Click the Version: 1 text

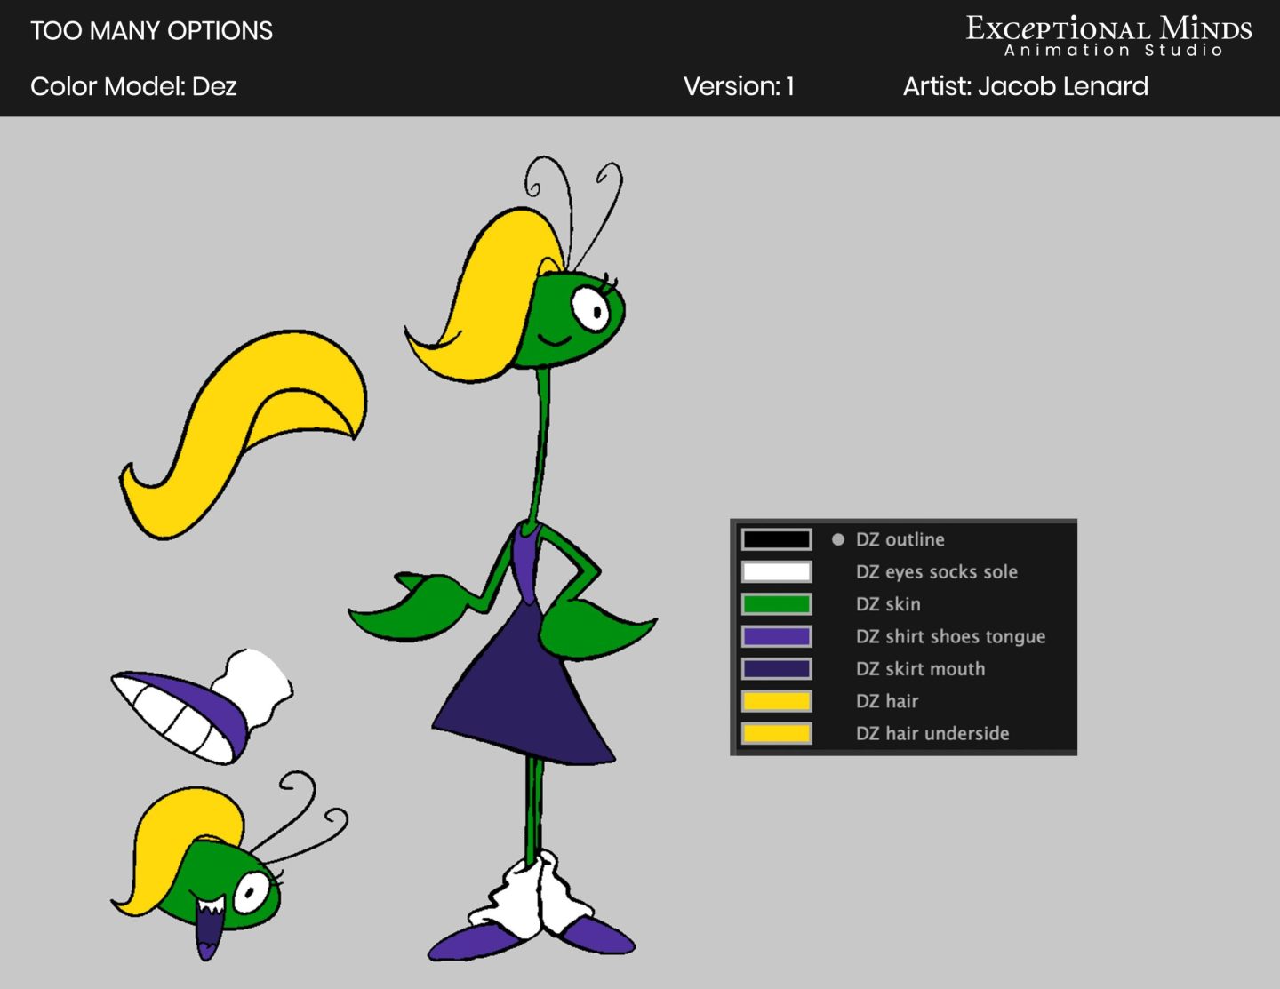pos(740,86)
